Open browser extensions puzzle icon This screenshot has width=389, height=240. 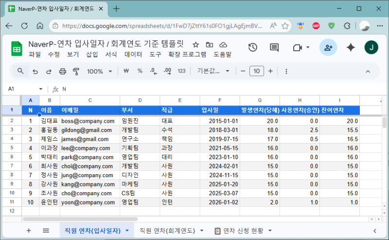click(x=347, y=26)
